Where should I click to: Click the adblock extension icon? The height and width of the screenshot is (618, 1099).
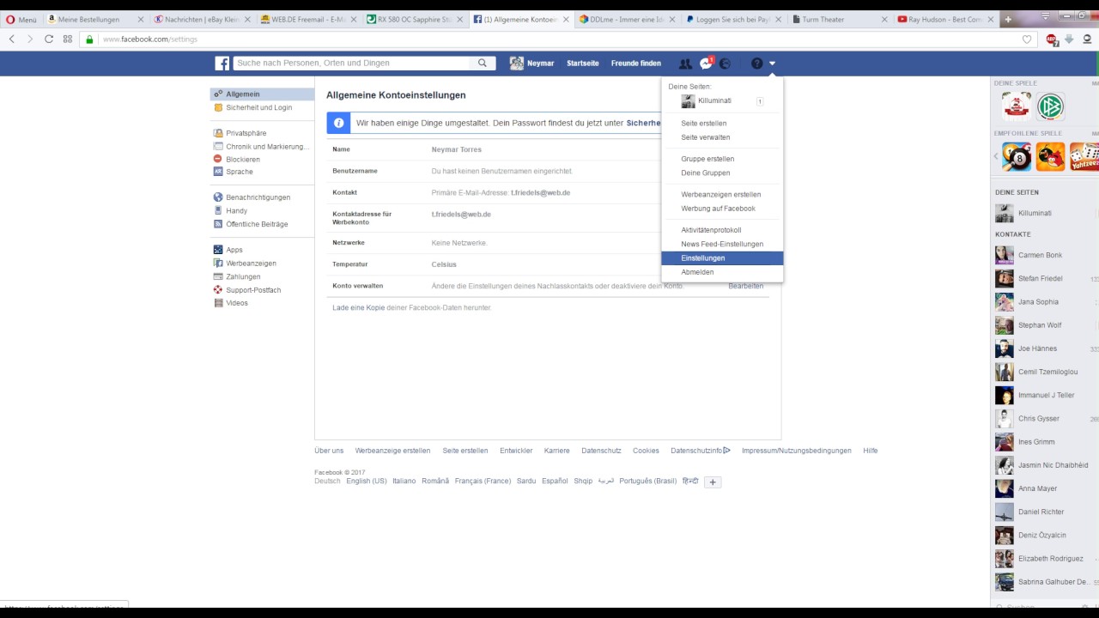[x=1052, y=39]
